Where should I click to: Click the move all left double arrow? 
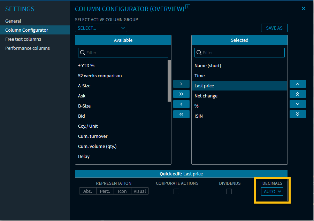point(181,114)
